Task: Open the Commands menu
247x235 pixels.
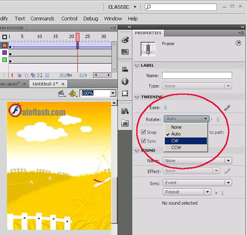Action: pos(42,18)
